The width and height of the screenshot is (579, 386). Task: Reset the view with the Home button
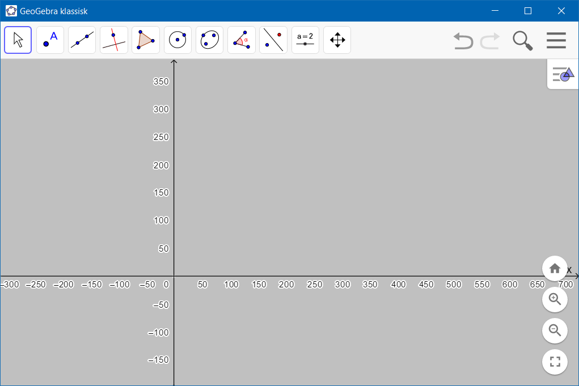click(x=555, y=268)
